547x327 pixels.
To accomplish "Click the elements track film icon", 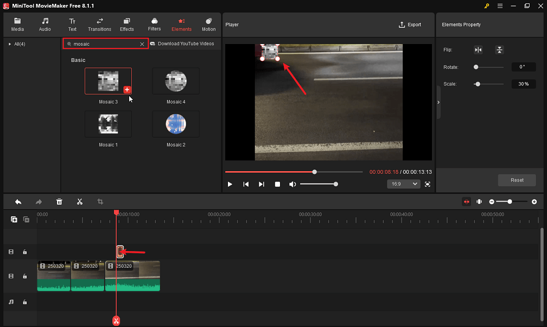I will coord(11,252).
